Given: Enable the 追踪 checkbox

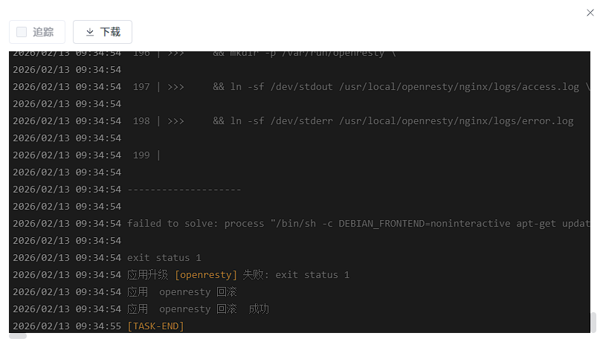Looking at the screenshot, I should 22,32.
